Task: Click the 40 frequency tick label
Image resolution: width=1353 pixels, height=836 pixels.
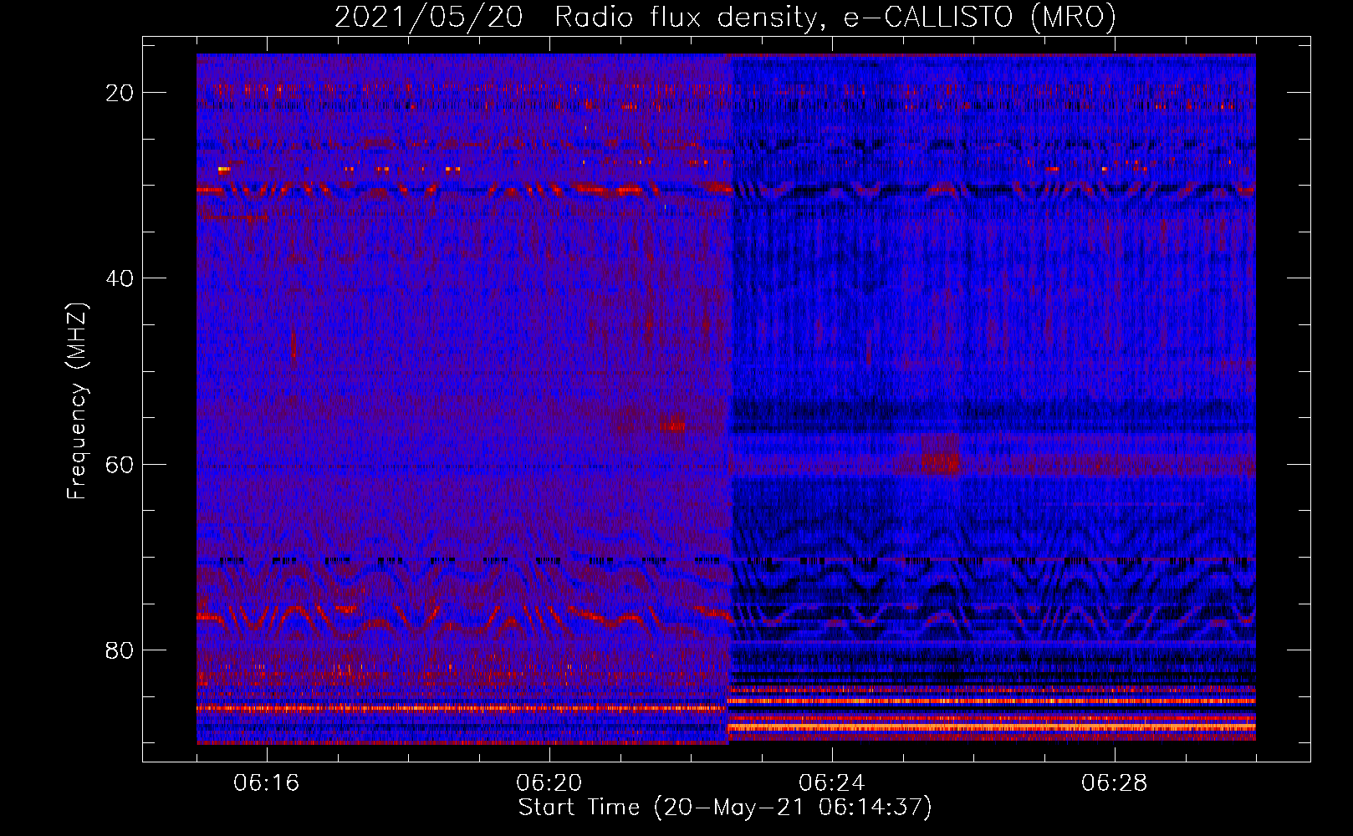Action: (x=120, y=278)
